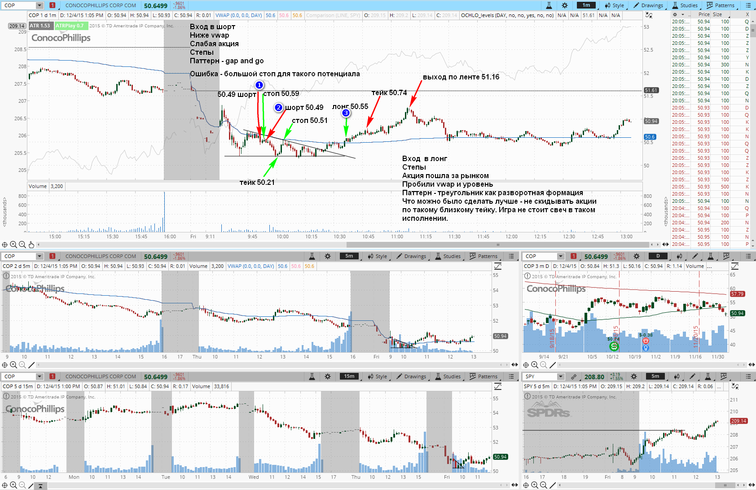Click the Price column header in Time and Sales
The image size is (756, 490).
[704, 14]
